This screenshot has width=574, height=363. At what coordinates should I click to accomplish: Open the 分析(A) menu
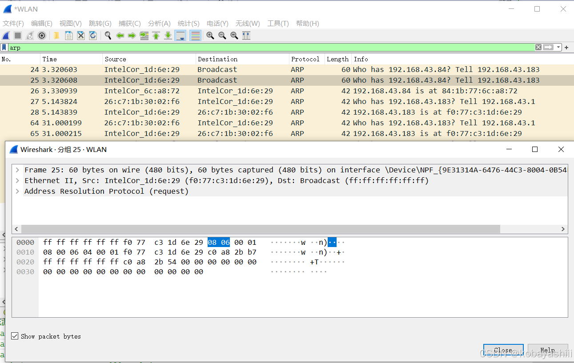(159, 24)
